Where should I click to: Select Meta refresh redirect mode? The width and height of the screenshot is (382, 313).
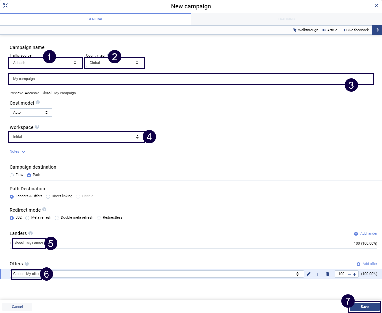(x=28, y=218)
